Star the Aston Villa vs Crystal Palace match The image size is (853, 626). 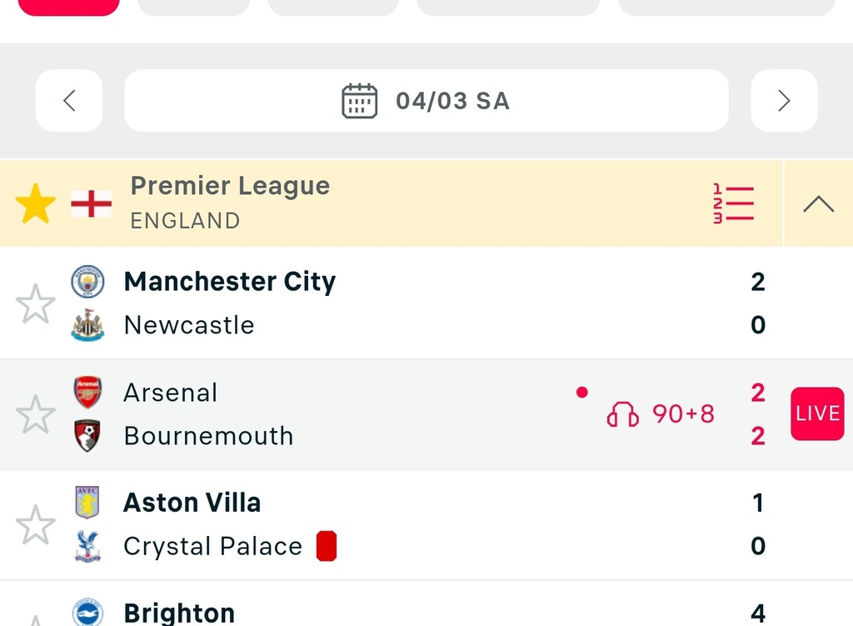coord(36,525)
